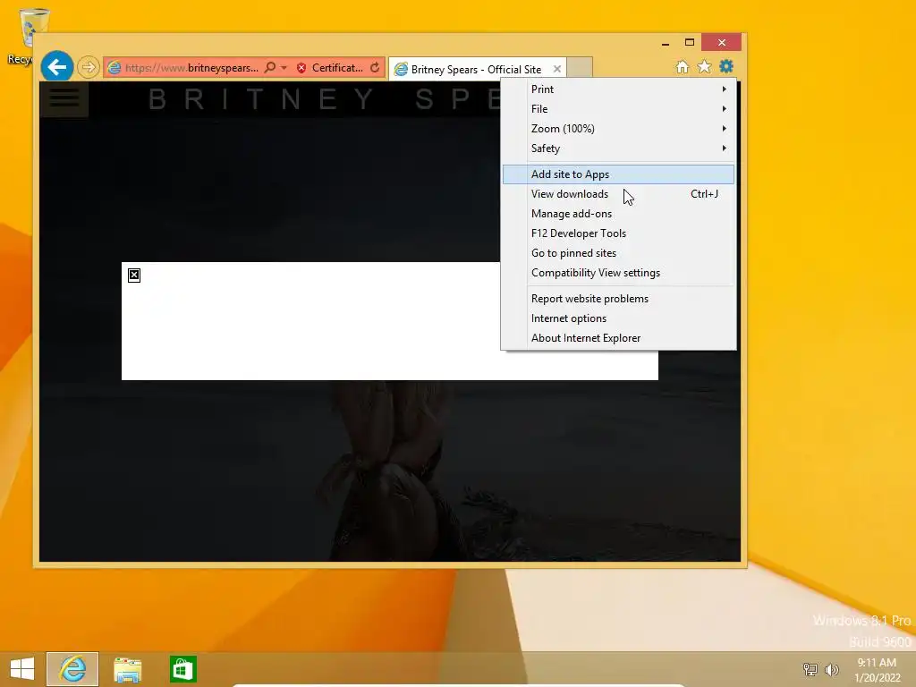Screen dimensions: 916x687
Task: Select View downloads menu entry
Action: [x=618, y=194]
